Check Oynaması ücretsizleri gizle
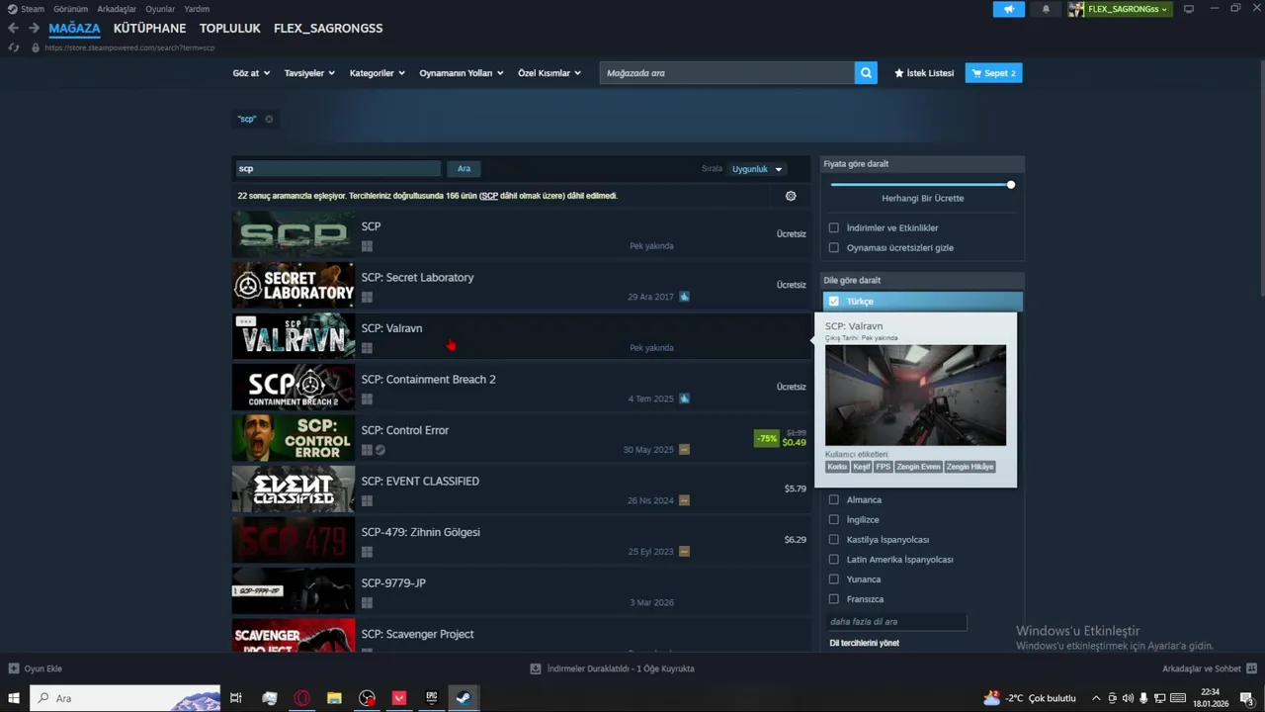1265x712 pixels. click(834, 248)
